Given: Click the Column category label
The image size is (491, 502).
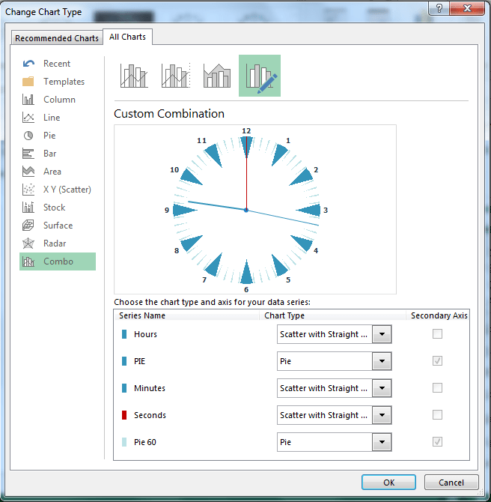Looking at the screenshot, I should (x=59, y=100).
